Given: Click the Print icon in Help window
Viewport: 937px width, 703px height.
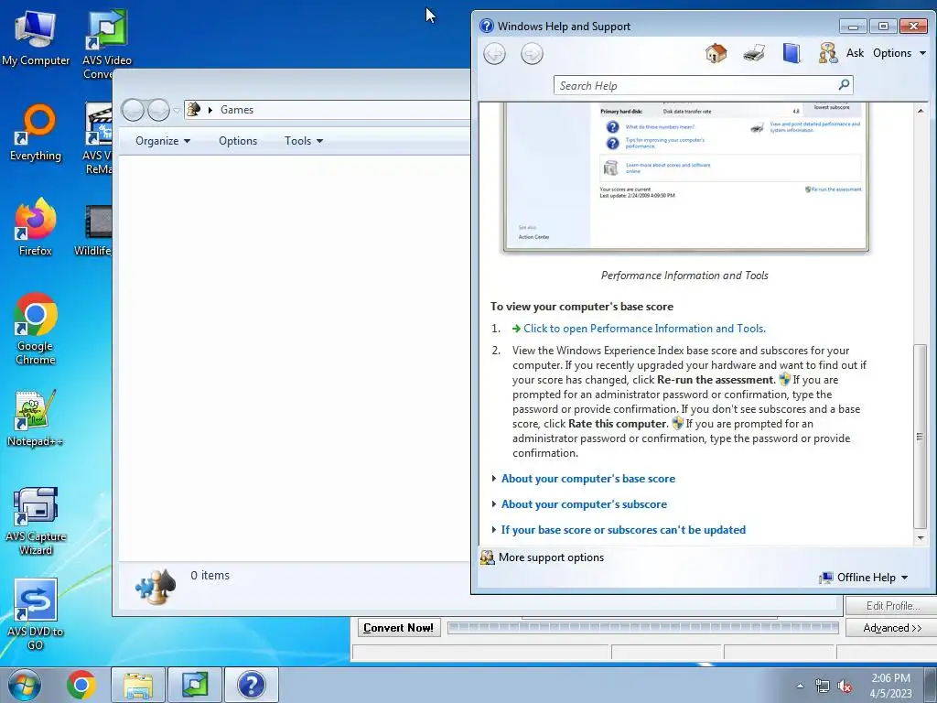Looking at the screenshot, I should point(754,53).
